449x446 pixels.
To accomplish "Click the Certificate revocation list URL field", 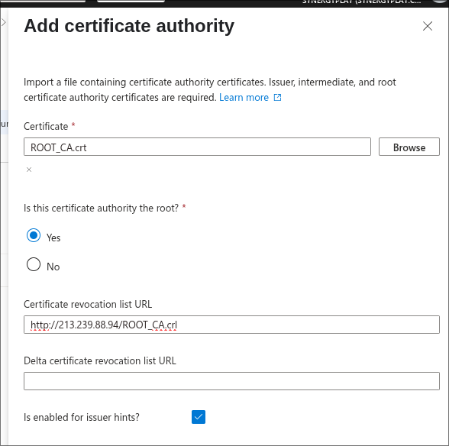I will (231, 325).
